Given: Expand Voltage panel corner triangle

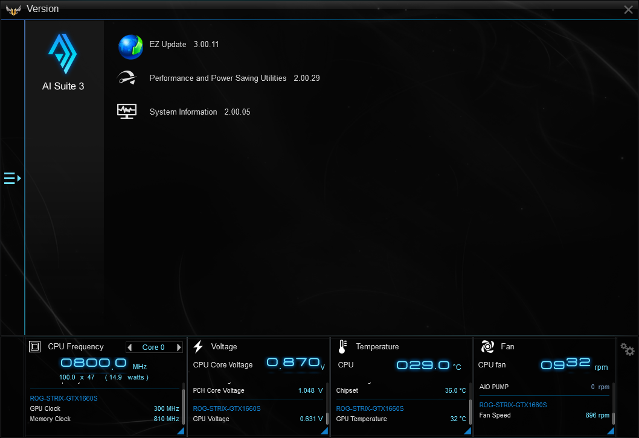Looking at the screenshot, I should [x=324, y=431].
